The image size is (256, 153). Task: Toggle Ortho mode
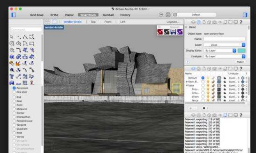click(x=54, y=15)
